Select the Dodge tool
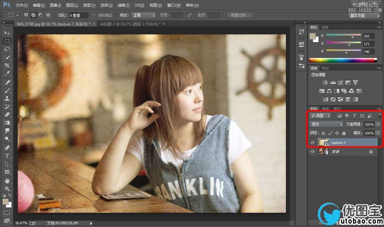The height and width of the screenshot is (227, 384). pyautogui.click(x=7, y=139)
